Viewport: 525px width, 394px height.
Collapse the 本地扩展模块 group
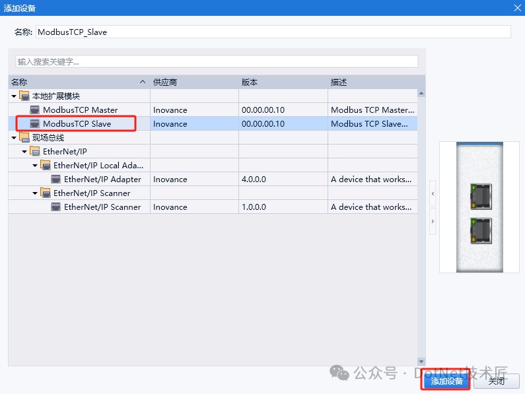(14, 96)
